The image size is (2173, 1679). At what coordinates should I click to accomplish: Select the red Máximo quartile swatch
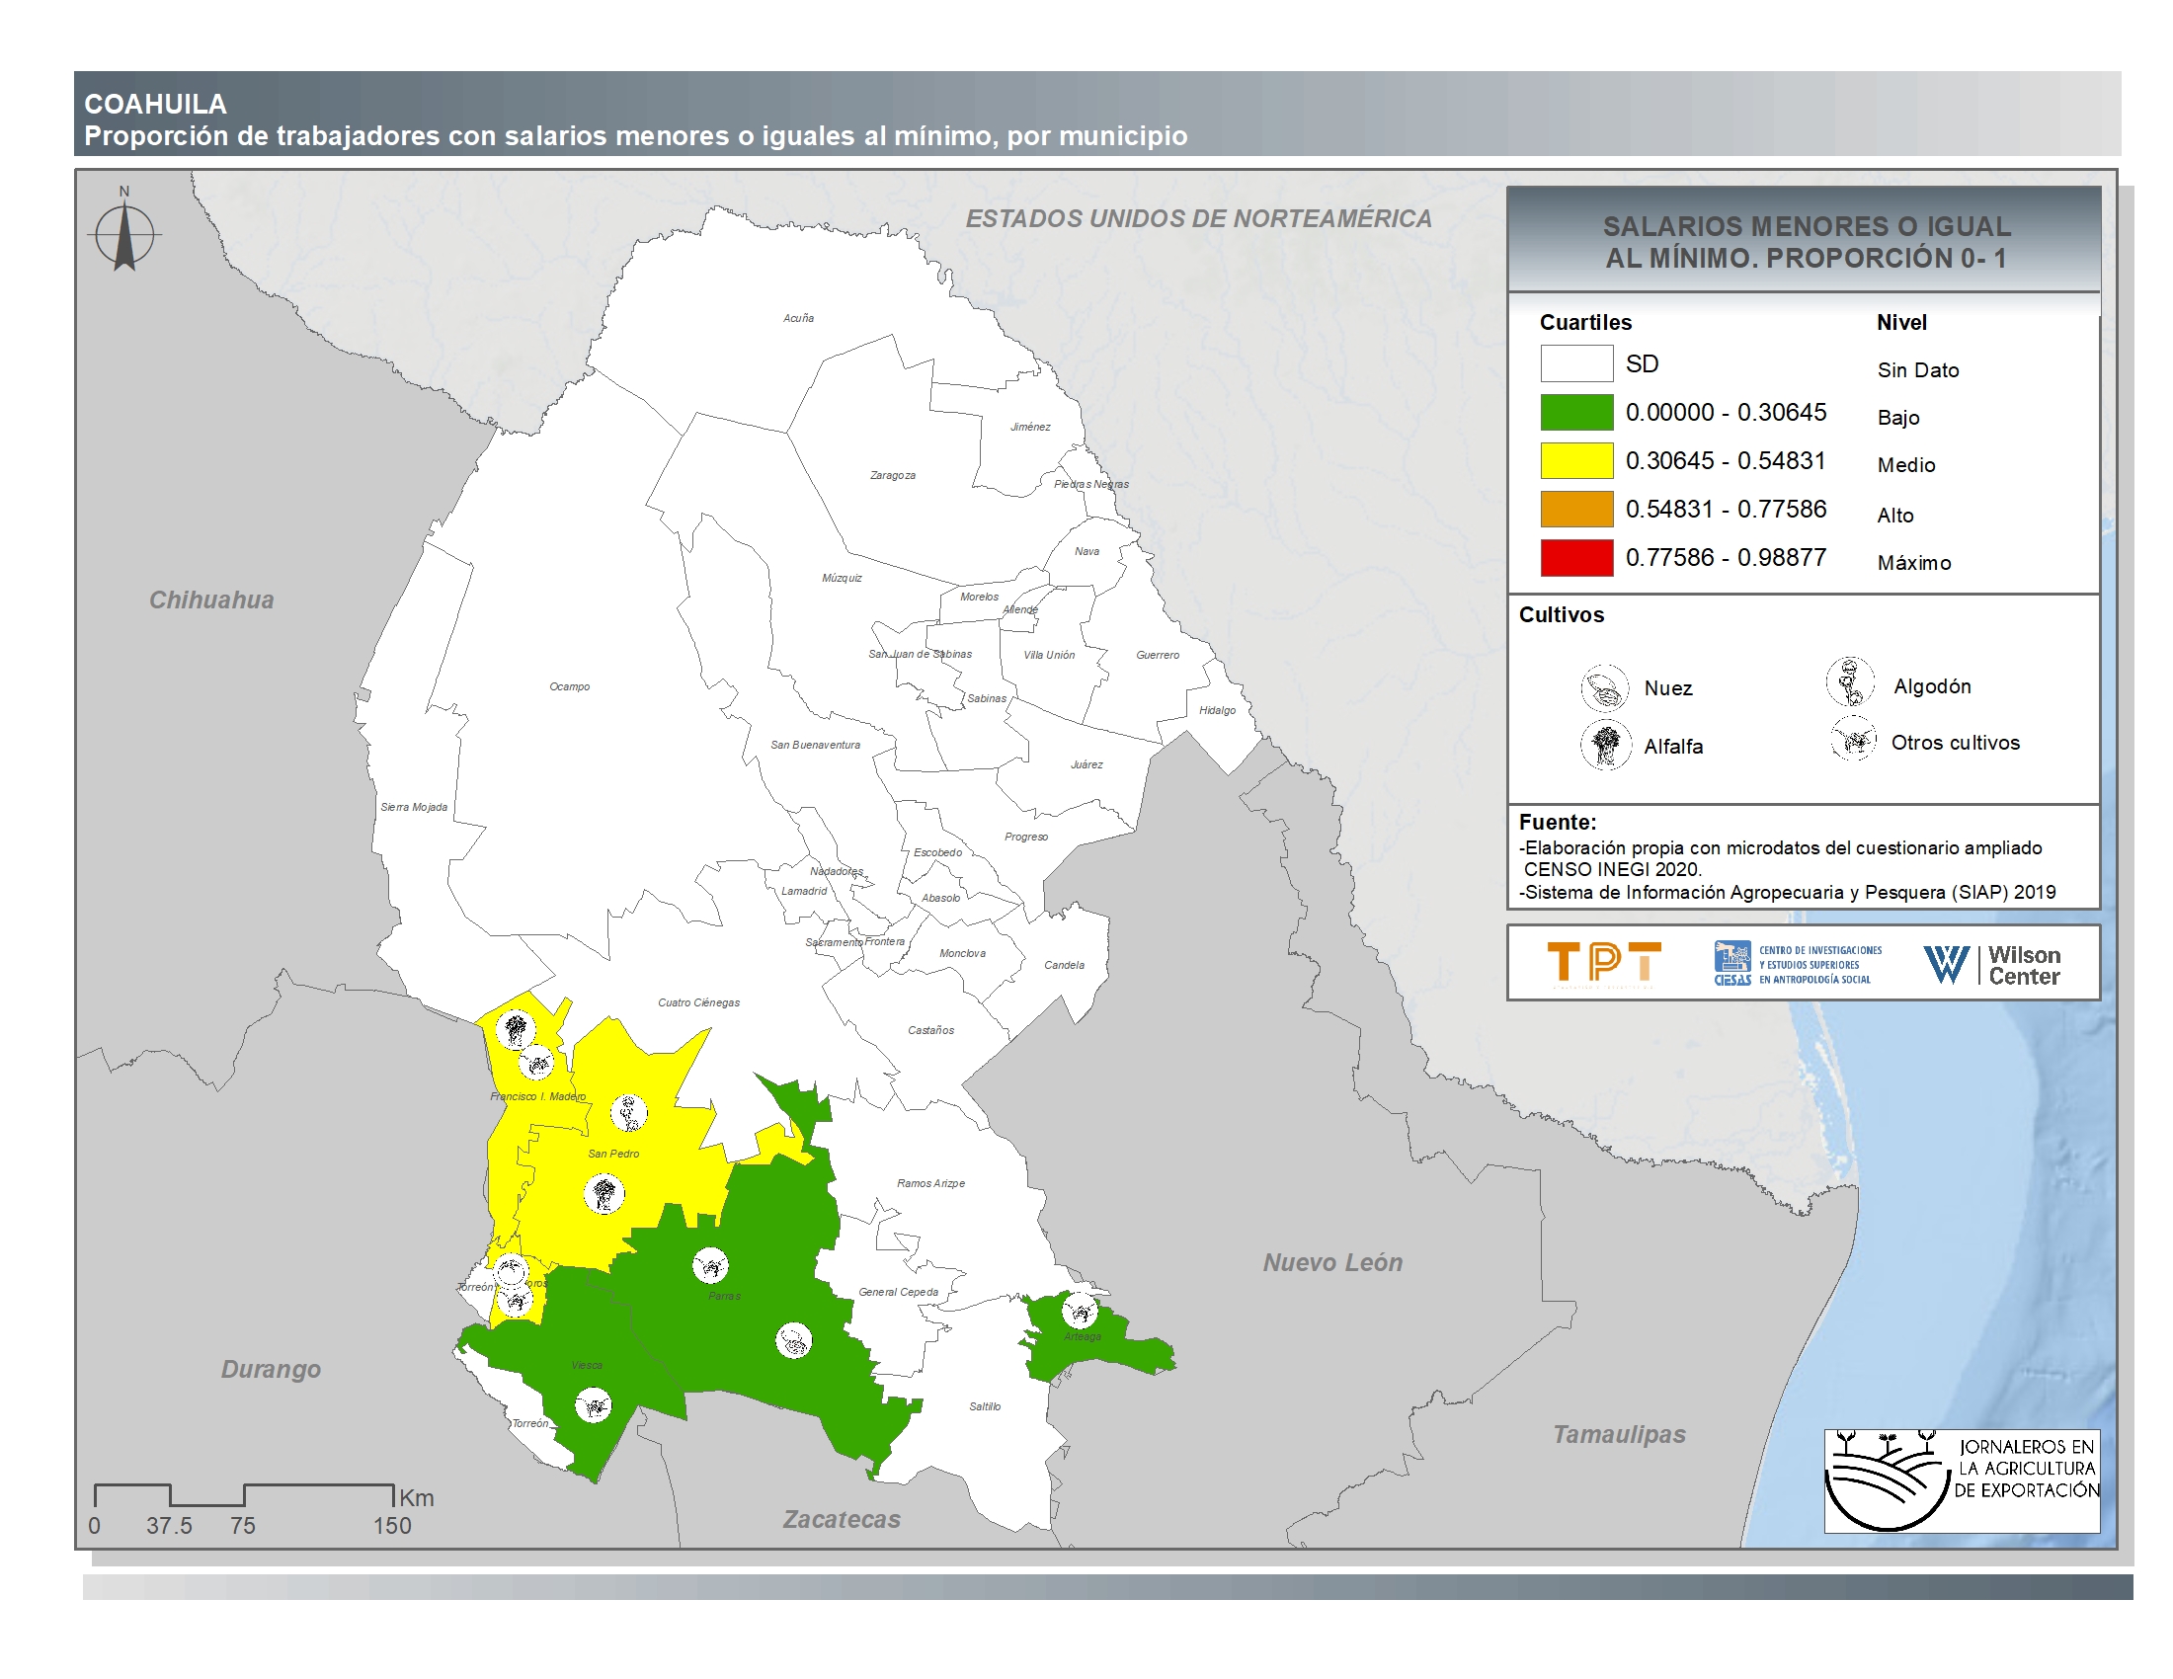coord(1576,557)
